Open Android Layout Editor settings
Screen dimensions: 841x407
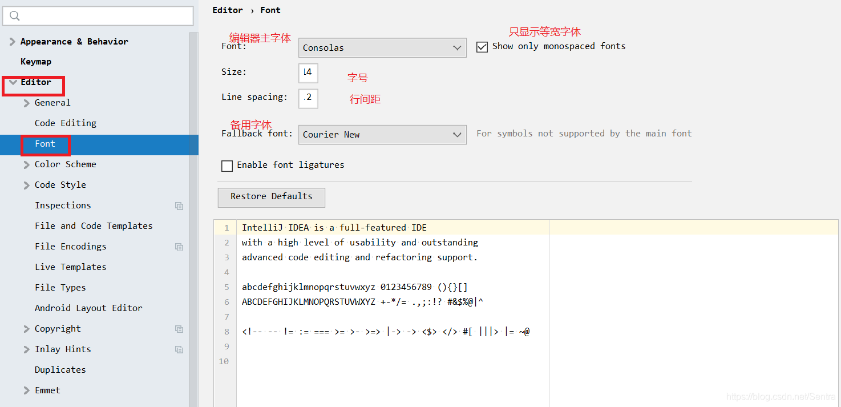click(88, 308)
